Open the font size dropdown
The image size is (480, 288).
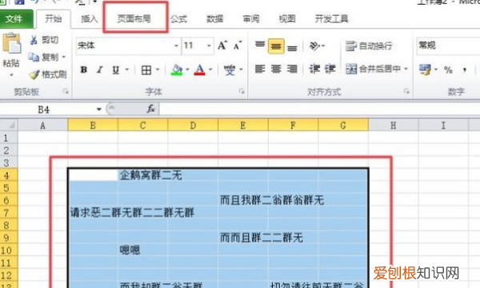click(x=209, y=46)
